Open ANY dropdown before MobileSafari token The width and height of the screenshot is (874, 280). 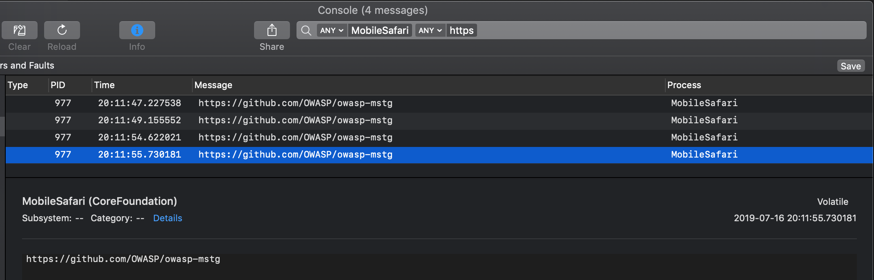click(332, 31)
